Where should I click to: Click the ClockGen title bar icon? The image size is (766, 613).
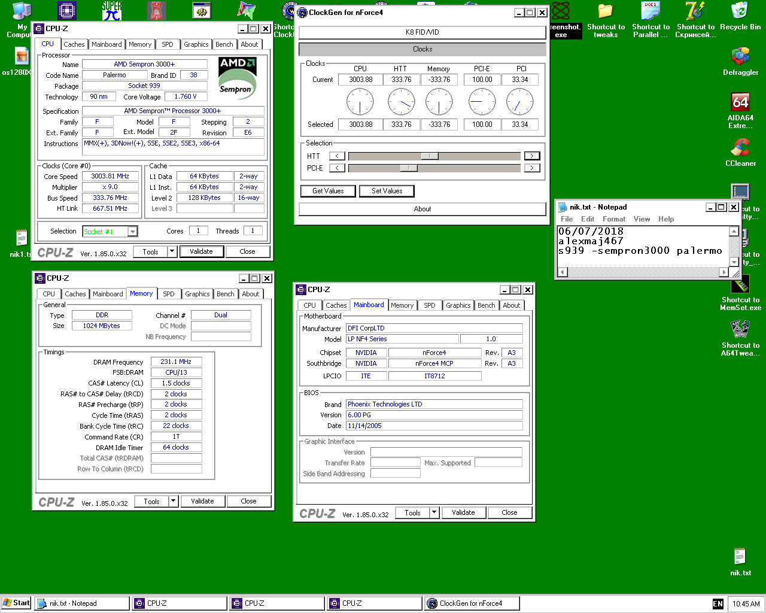[x=302, y=13]
